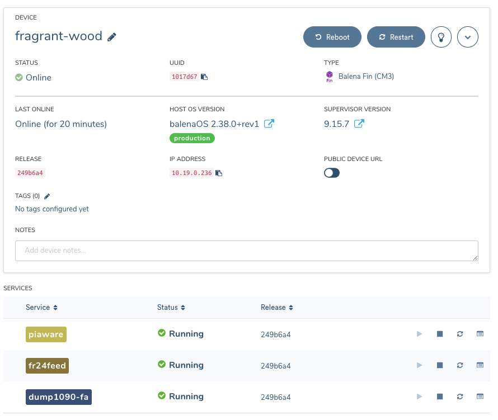This screenshot has height=420, width=498.
Task: Copy the UUID 1017d67 to clipboard
Action: point(204,77)
